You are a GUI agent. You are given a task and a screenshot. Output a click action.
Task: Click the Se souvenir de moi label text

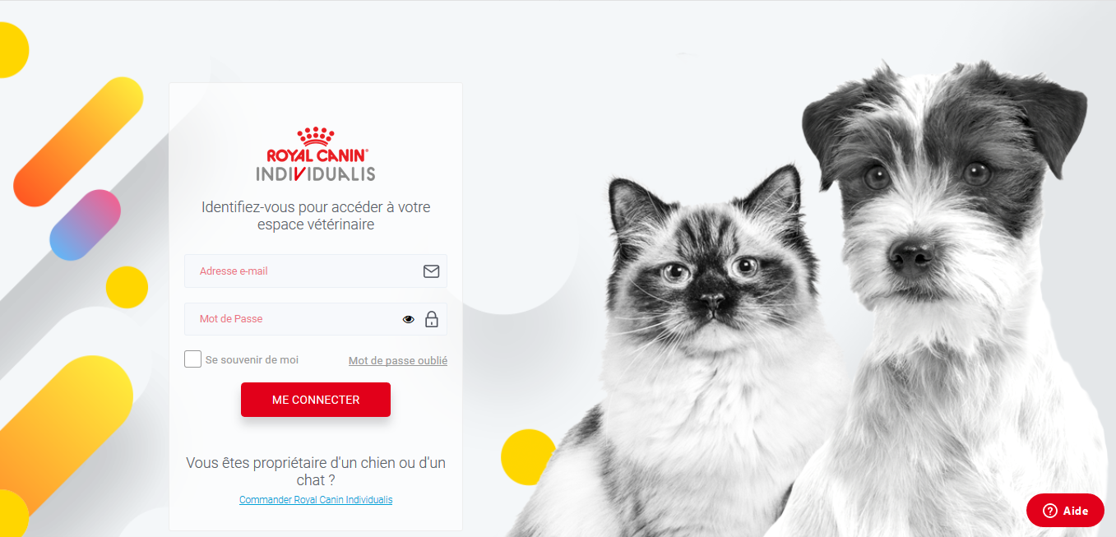point(252,360)
